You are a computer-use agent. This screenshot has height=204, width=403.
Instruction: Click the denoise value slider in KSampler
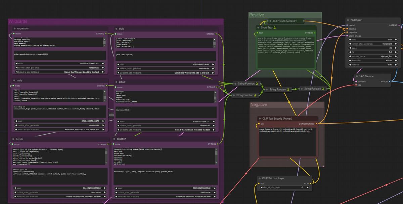coord(373,65)
